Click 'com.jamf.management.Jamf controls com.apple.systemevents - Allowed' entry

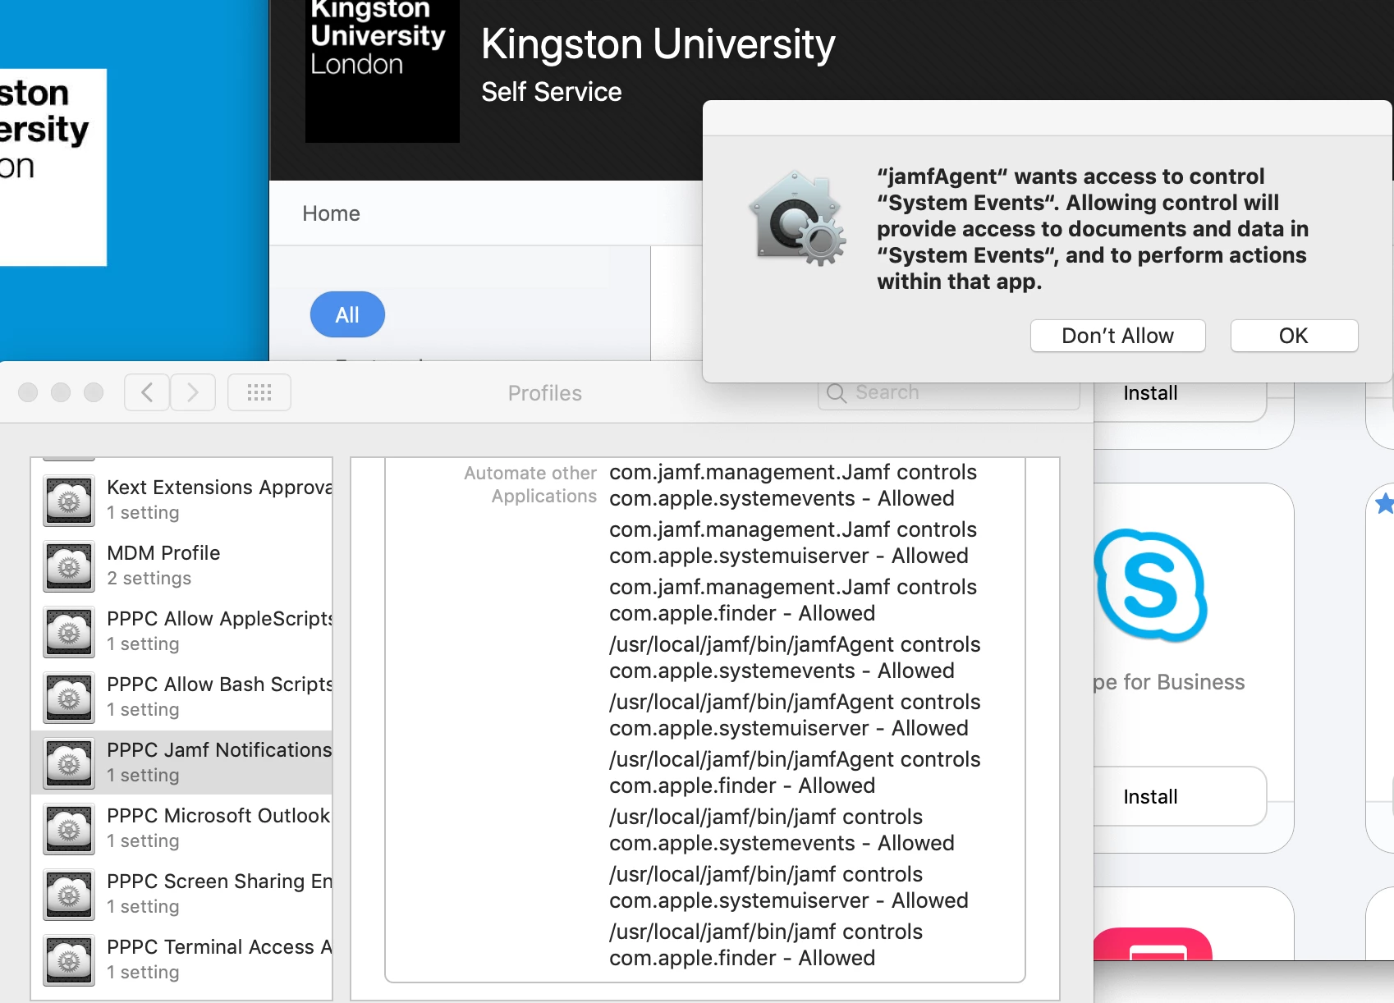coord(793,485)
